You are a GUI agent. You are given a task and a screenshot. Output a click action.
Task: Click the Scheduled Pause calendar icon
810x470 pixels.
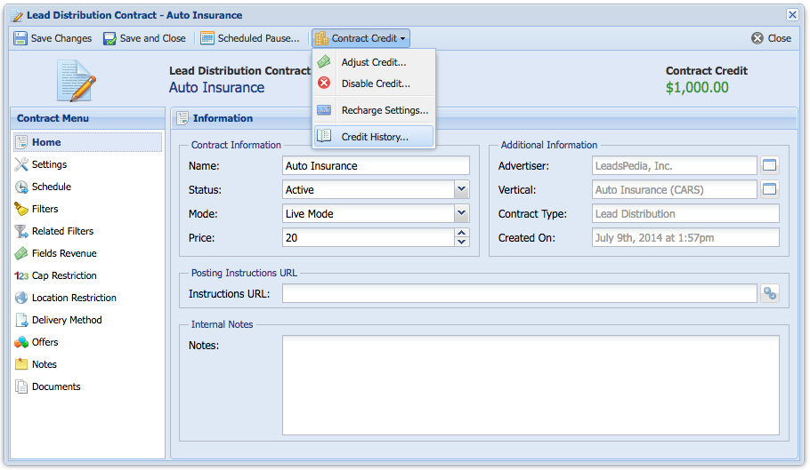(x=207, y=38)
